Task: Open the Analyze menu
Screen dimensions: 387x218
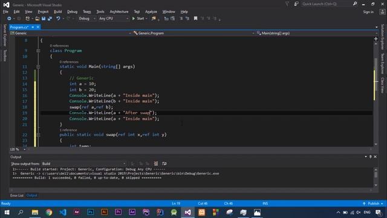Action: pos(151,12)
